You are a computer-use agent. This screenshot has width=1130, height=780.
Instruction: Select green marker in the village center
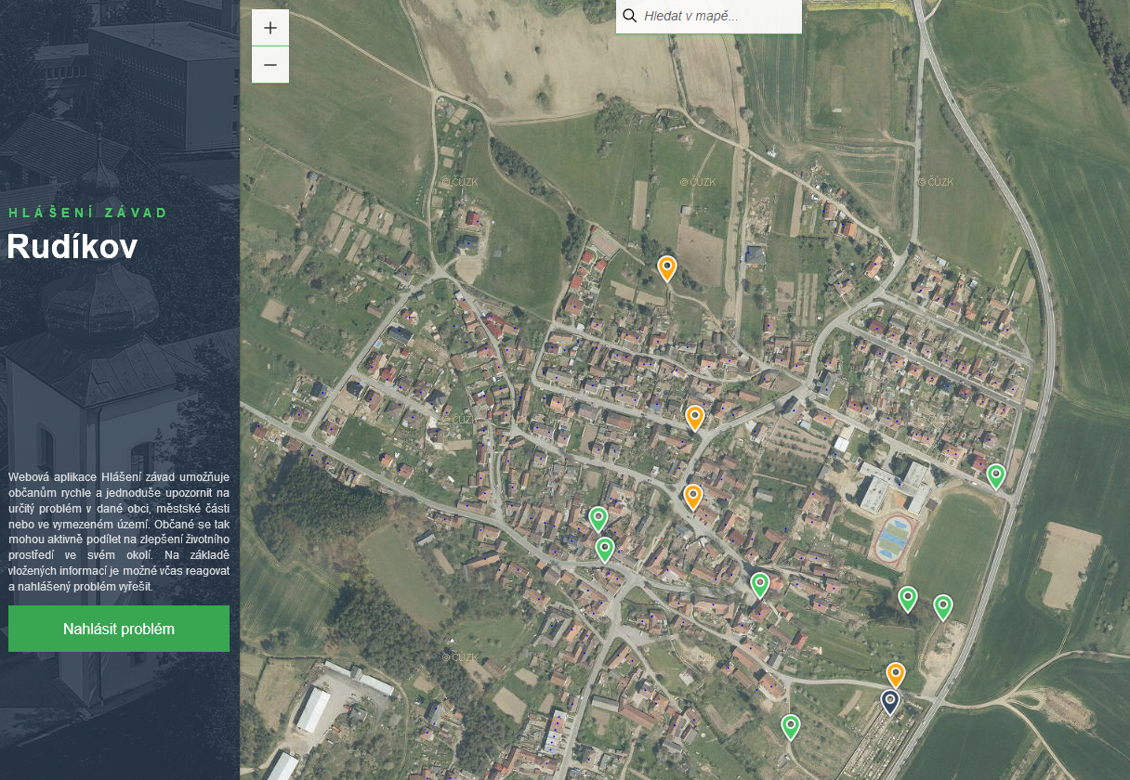tap(759, 584)
